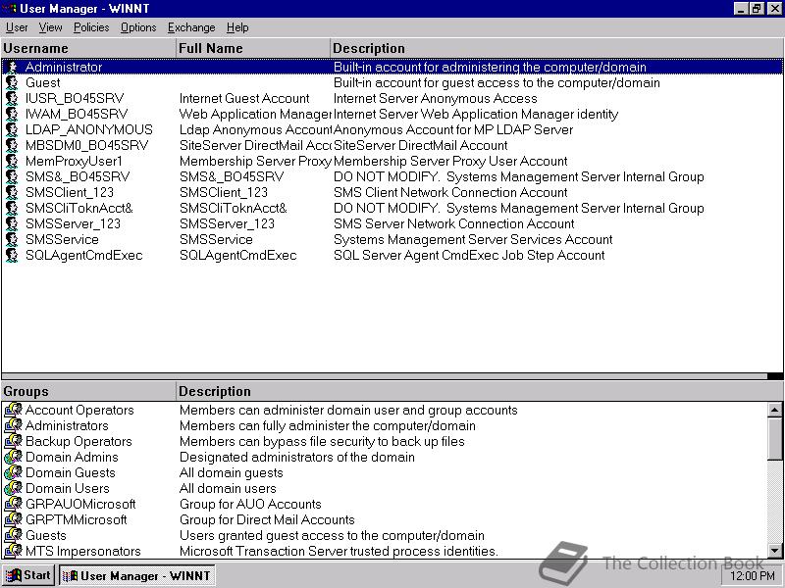Click 'SQL Server Agent CmdExec Job Step Account'
The image size is (785, 588).
tap(469, 255)
